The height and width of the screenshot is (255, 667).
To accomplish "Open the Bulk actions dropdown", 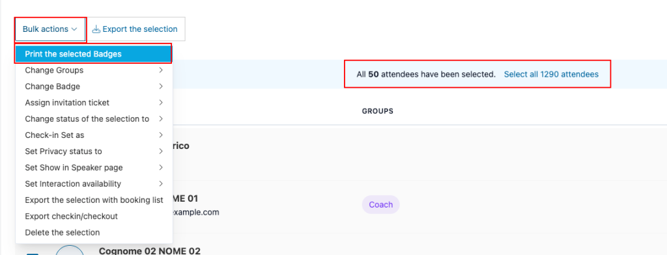I will tap(50, 29).
